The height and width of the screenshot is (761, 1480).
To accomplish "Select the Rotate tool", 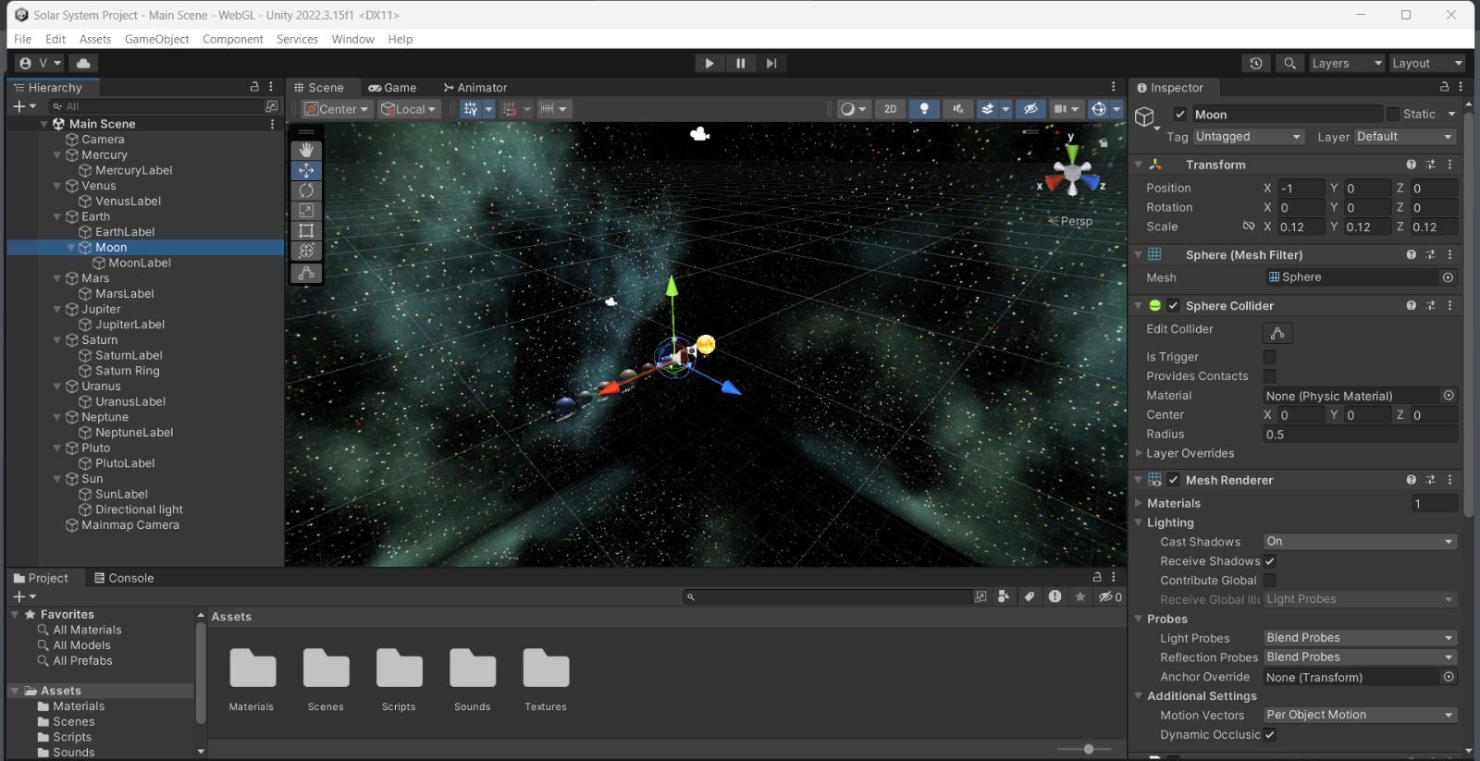I will [x=306, y=190].
